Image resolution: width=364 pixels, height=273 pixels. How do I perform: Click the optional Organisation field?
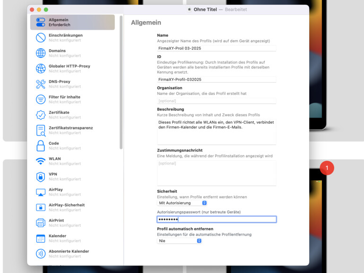click(x=217, y=101)
